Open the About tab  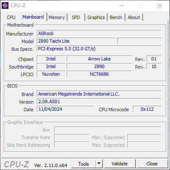point(134,17)
